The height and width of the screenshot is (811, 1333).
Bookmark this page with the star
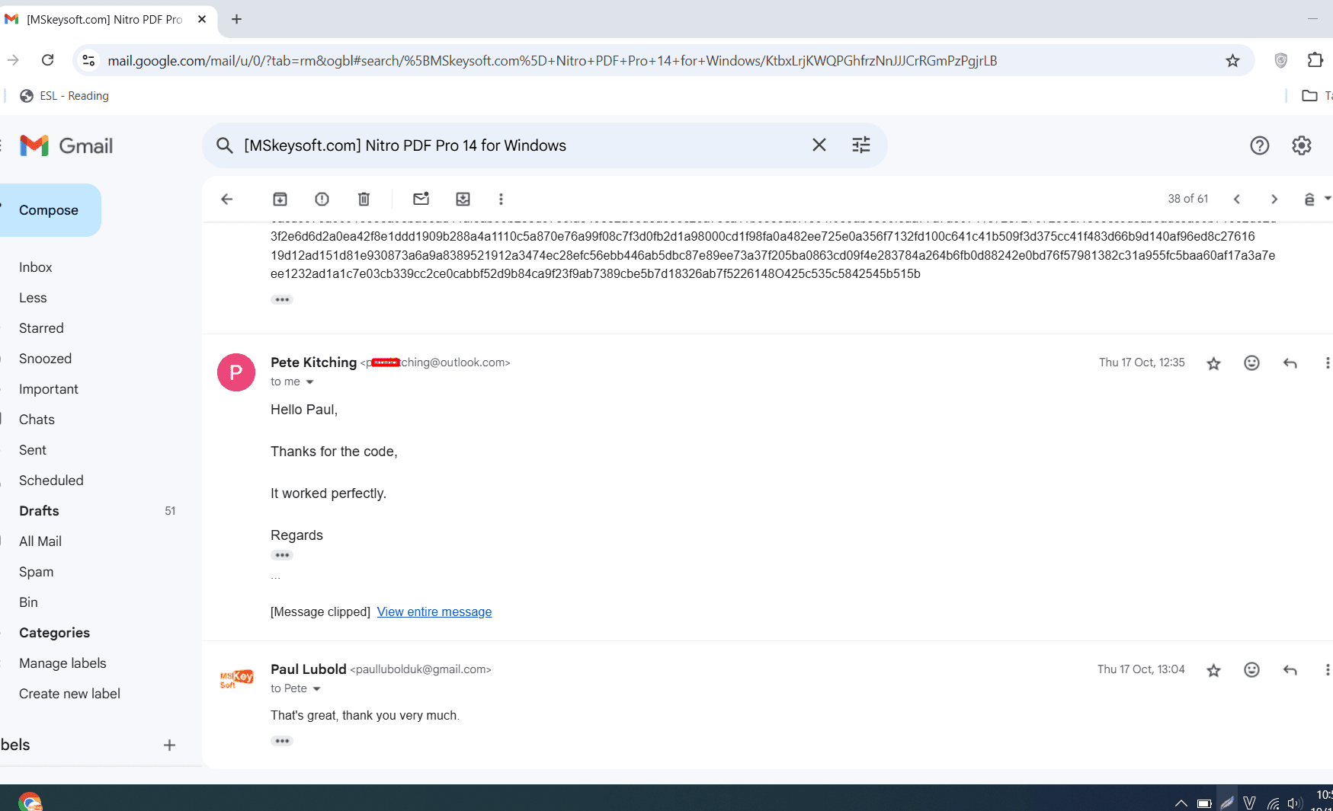[x=1232, y=61]
